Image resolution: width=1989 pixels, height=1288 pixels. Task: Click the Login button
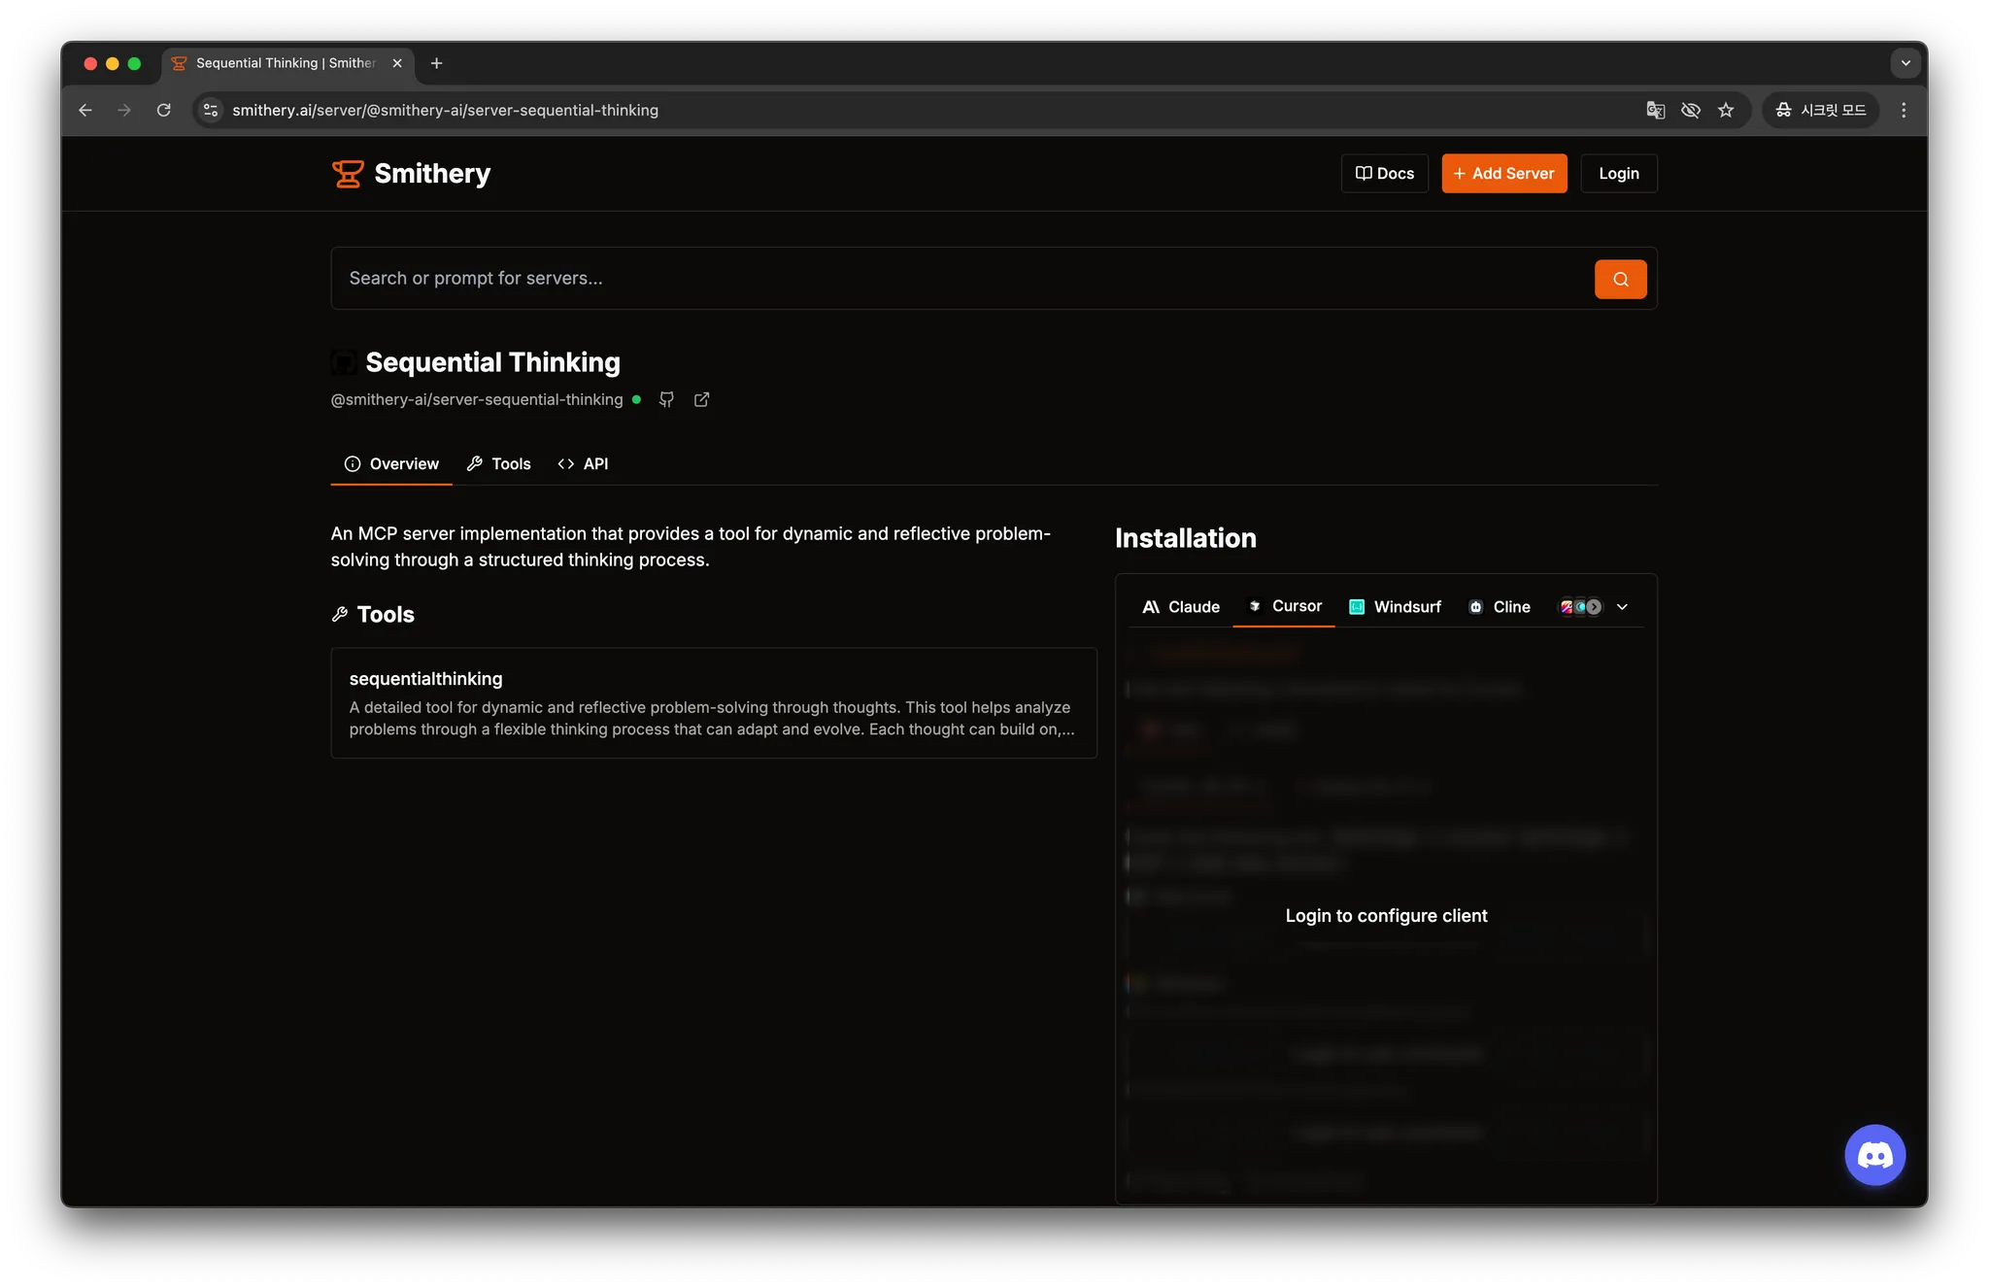click(1619, 174)
